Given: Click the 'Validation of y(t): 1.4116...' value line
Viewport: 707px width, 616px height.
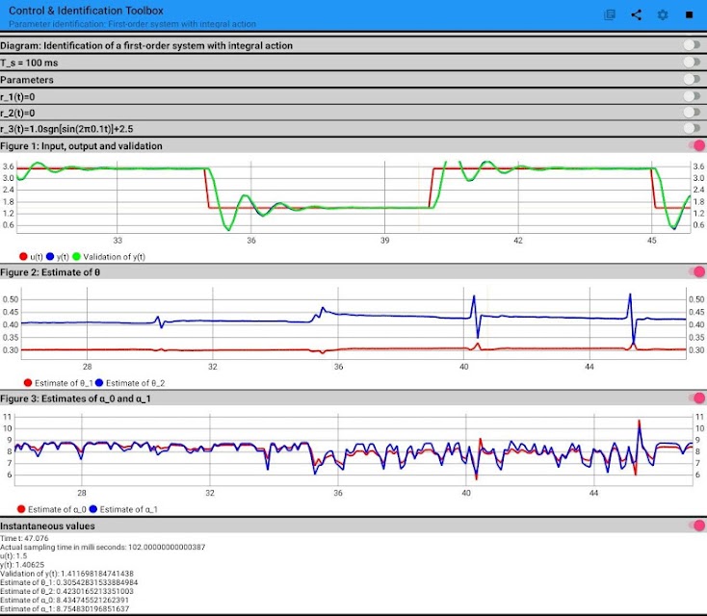Looking at the screenshot, I should (x=66, y=574).
